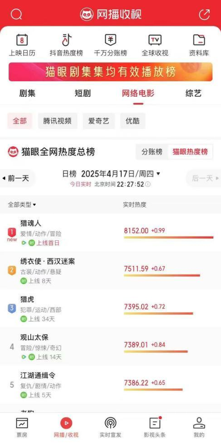Open the date picker arrow for 2025年4月17日
The height and width of the screenshot is (444, 221).
click(158, 174)
